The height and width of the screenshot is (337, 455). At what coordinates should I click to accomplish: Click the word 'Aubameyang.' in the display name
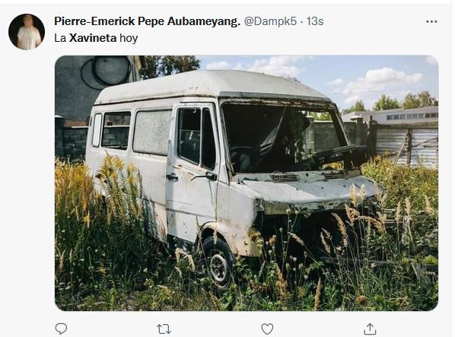point(204,21)
